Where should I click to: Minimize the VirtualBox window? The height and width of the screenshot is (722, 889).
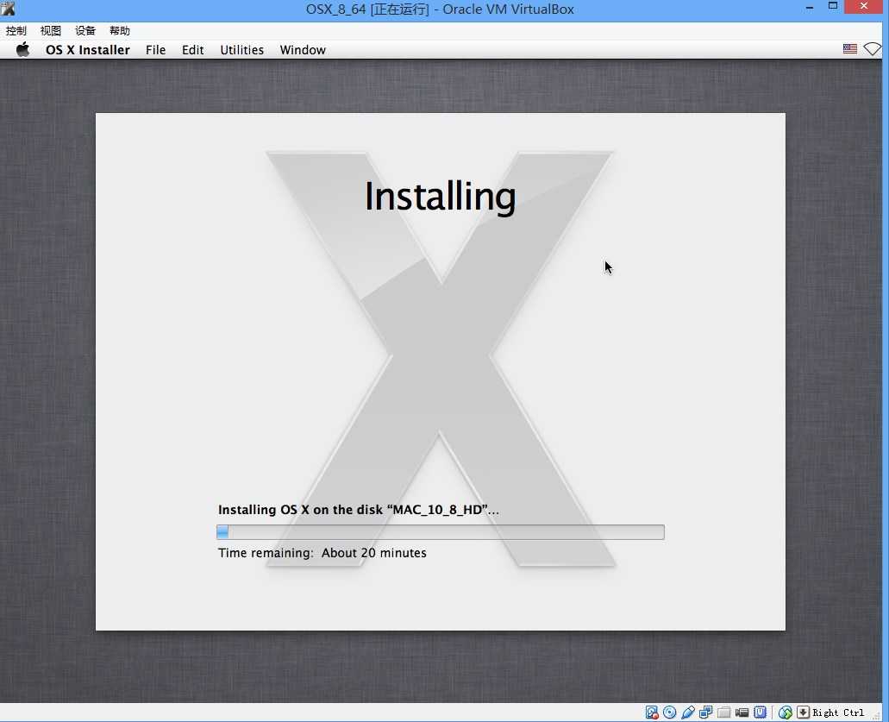pos(810,8)
